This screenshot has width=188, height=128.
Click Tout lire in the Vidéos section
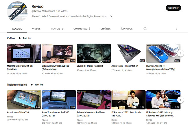pyautogui.click(x=27, y=38)
